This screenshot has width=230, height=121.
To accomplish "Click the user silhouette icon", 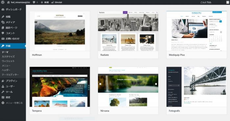I will [3, 86].
